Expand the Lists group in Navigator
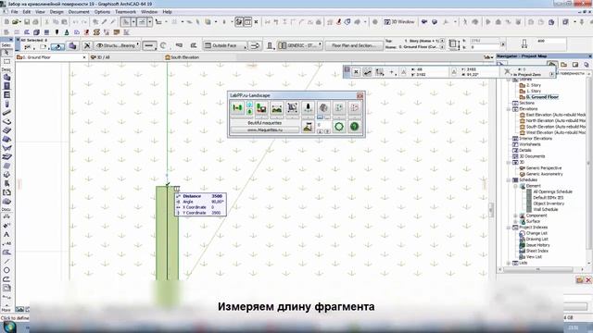The height and width of the screenshot is (333, 593). [x=509, y=263]
